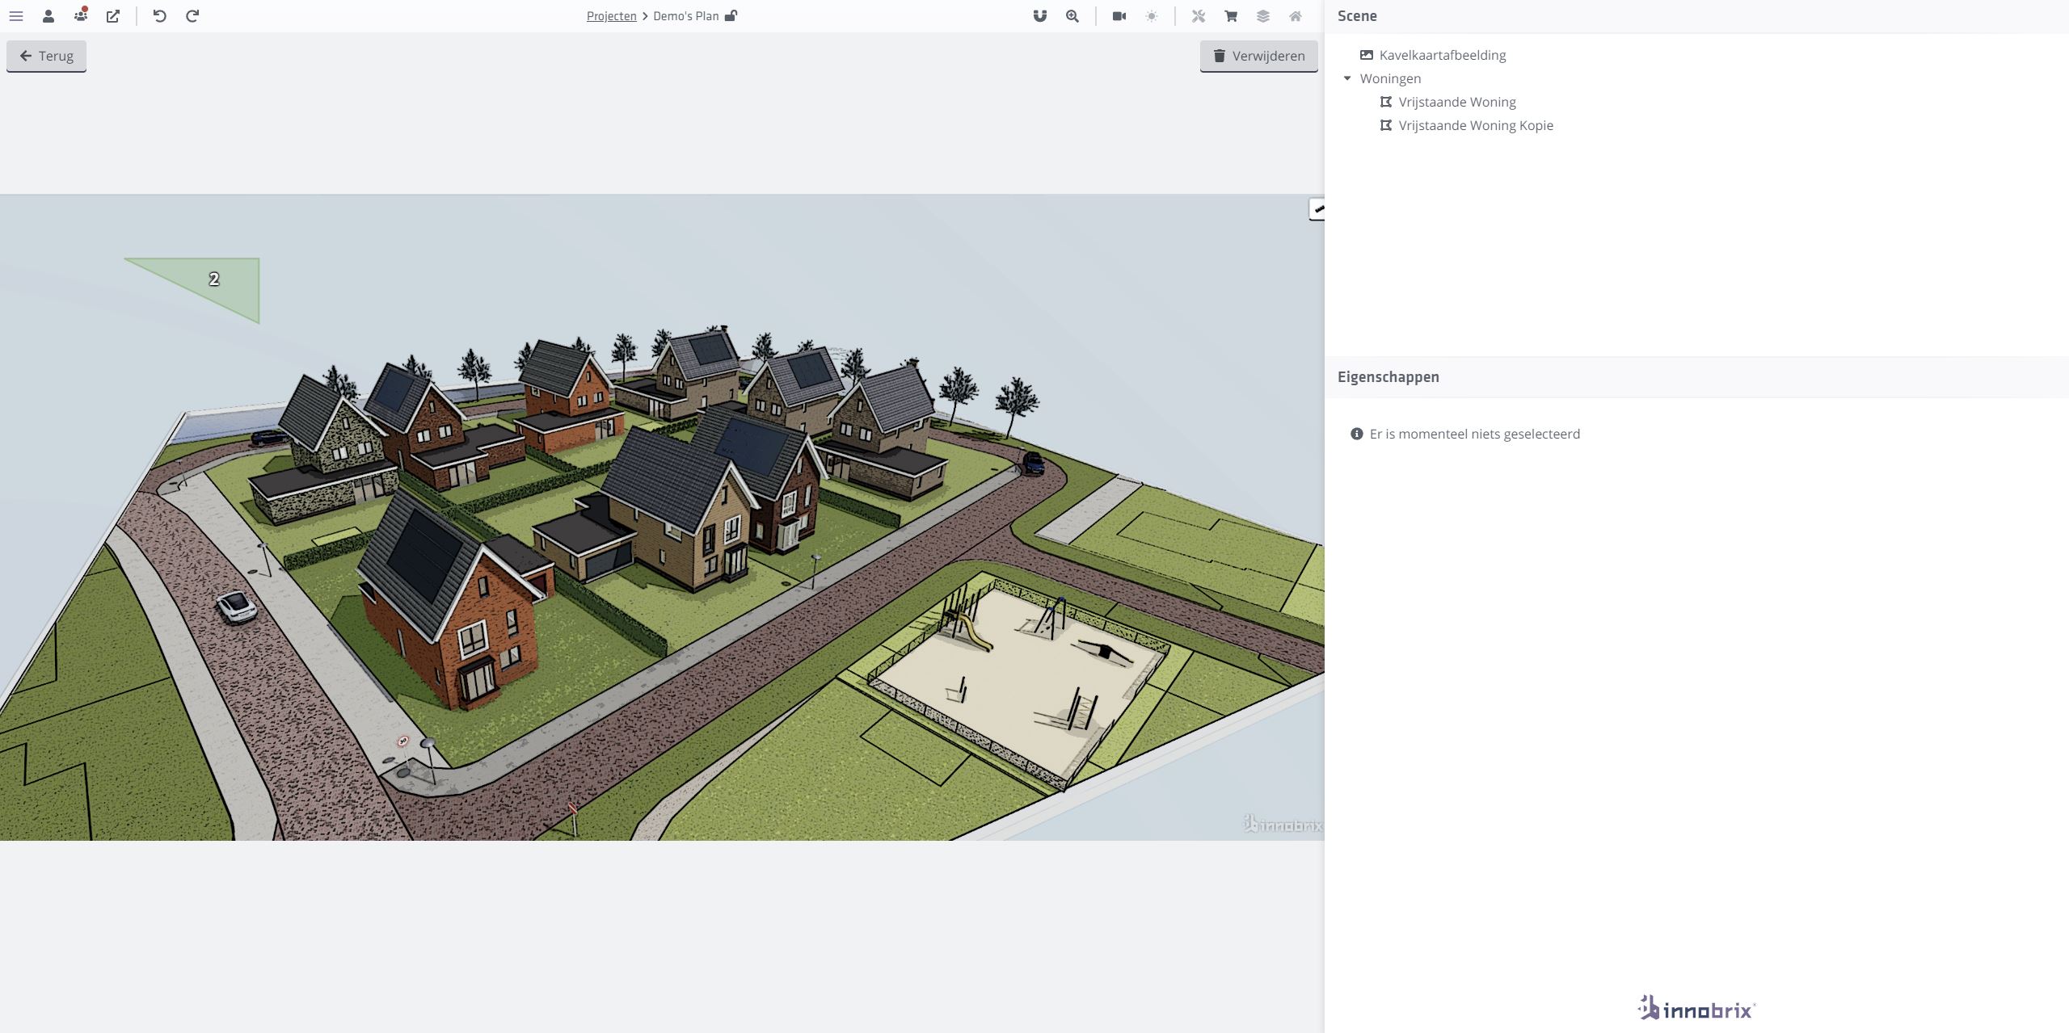Click the external link share icon

coord(113,16)
